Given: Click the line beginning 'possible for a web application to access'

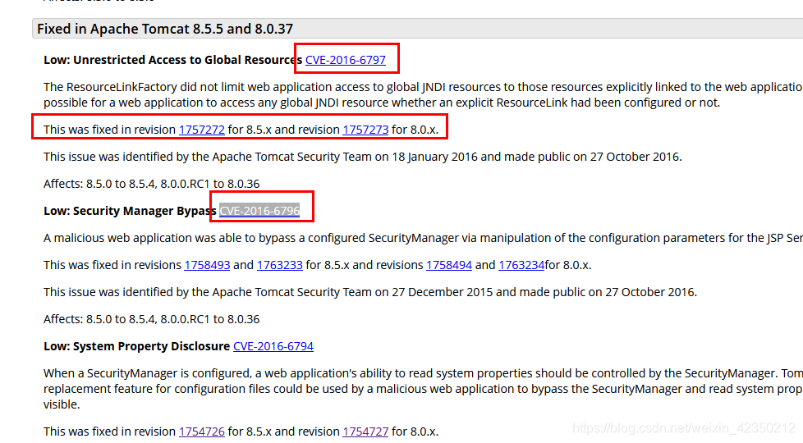Looking at the screenshot, I should click(382, 103).
